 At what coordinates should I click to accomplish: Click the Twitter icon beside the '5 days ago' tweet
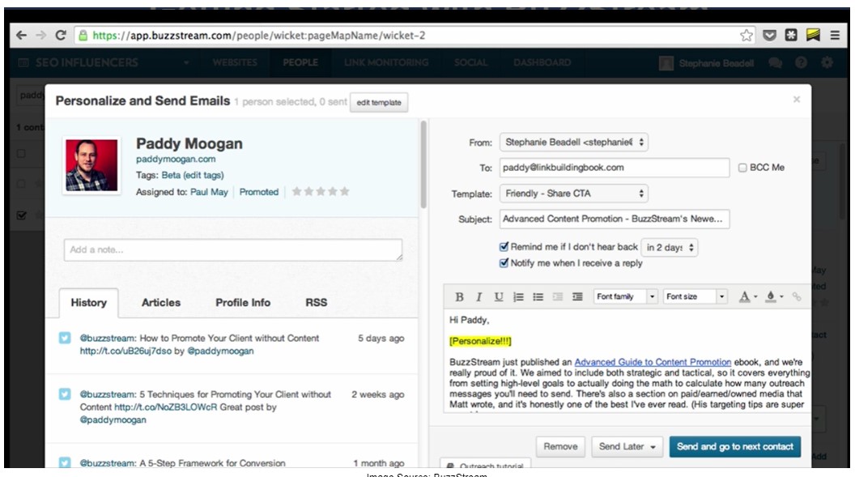[x=65, y=338]
